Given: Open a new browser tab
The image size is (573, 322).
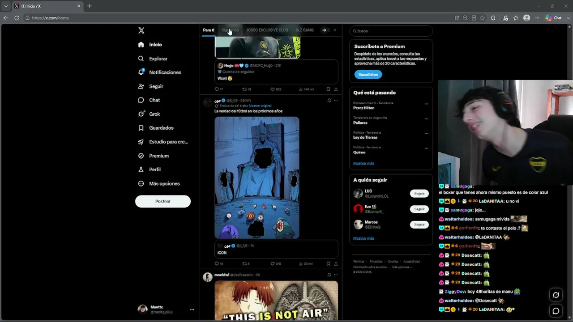Looking at the screenshot, I should pyautogui.click(x=90, y=6).
